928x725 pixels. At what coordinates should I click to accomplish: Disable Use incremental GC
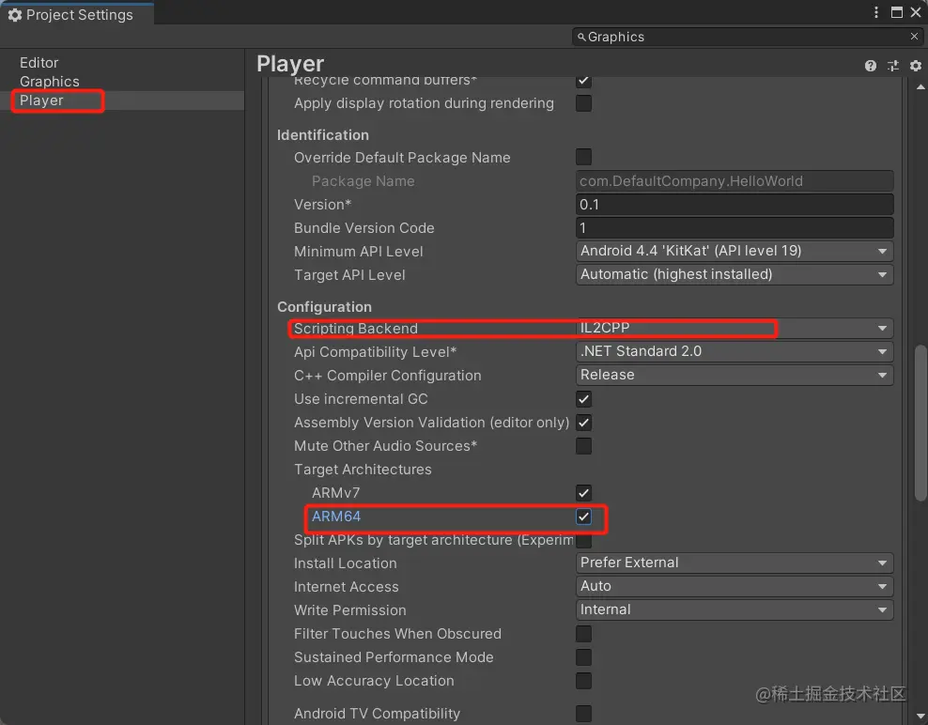583,399
